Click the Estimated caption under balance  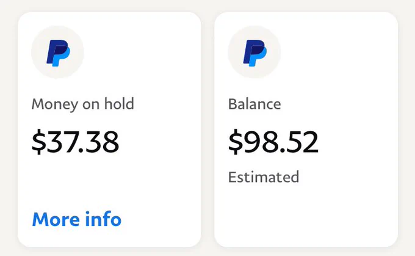(x=264, y=177)
